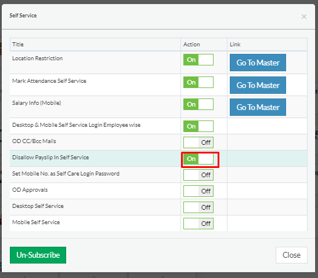
Task: Toggle Mark Attendance Self Service switch
Action: [x=198, y=82]
